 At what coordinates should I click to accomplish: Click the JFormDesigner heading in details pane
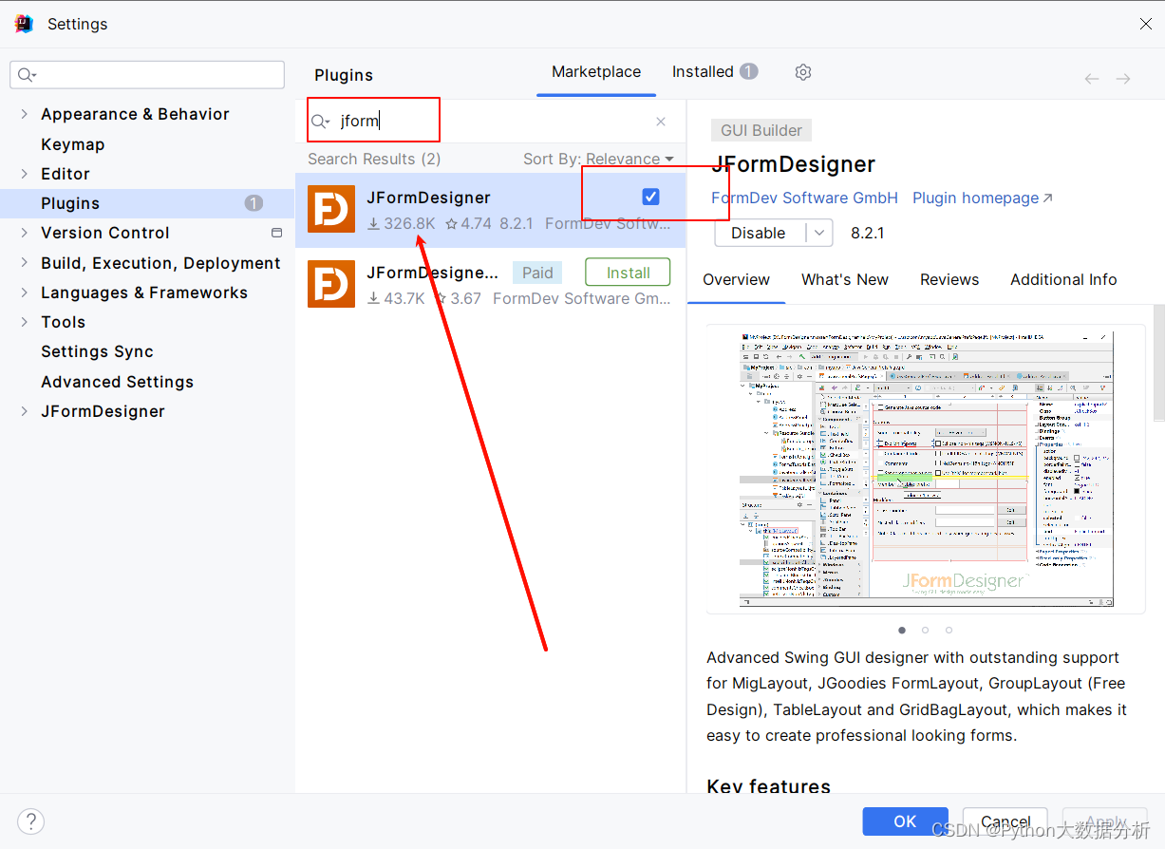point(793,164)
